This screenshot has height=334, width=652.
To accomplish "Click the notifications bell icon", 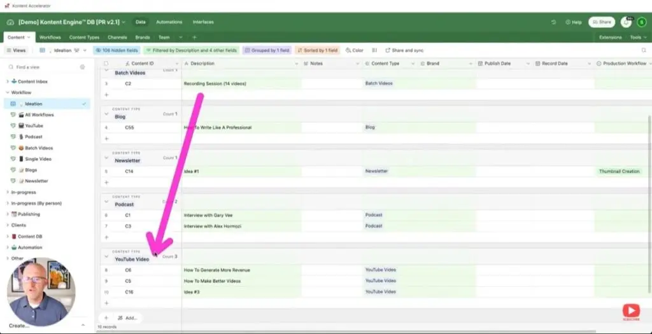I will [x=626, y=22].
